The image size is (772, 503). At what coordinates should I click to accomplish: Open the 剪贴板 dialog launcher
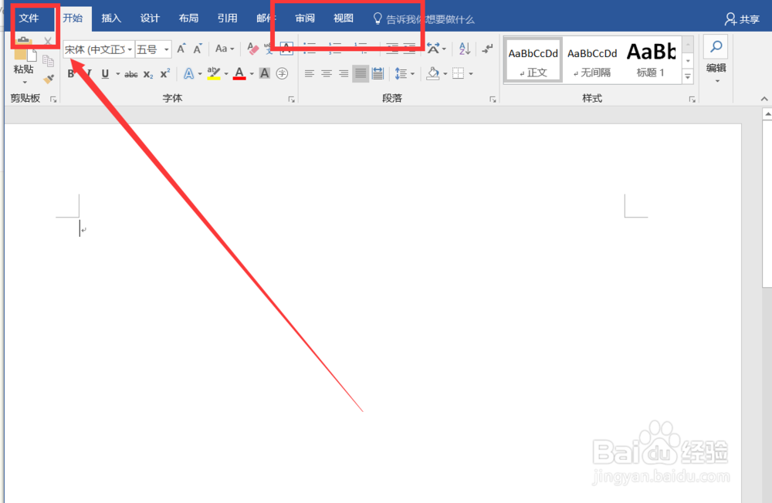coord(53,100)
